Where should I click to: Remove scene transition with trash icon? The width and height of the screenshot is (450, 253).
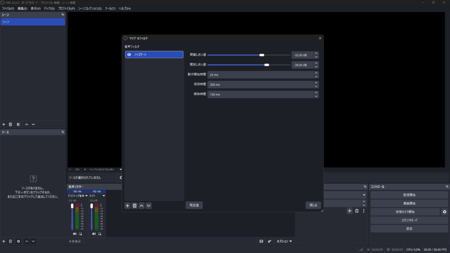pos(357,211)
